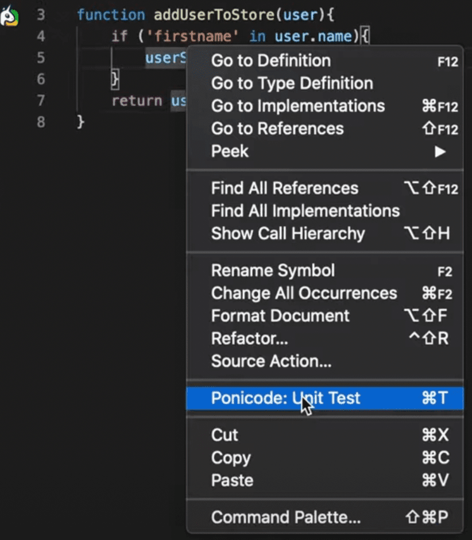Image resolution: width=472 pixels, height=540 pixels.
Task: Select Show Call Hierarchy
Action: [x=324, y=233]
